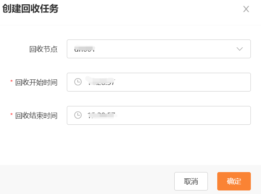Click the 创建回收任务 dialog title
Viewport: 261px width, 194px height.
(x=30, y=9)
